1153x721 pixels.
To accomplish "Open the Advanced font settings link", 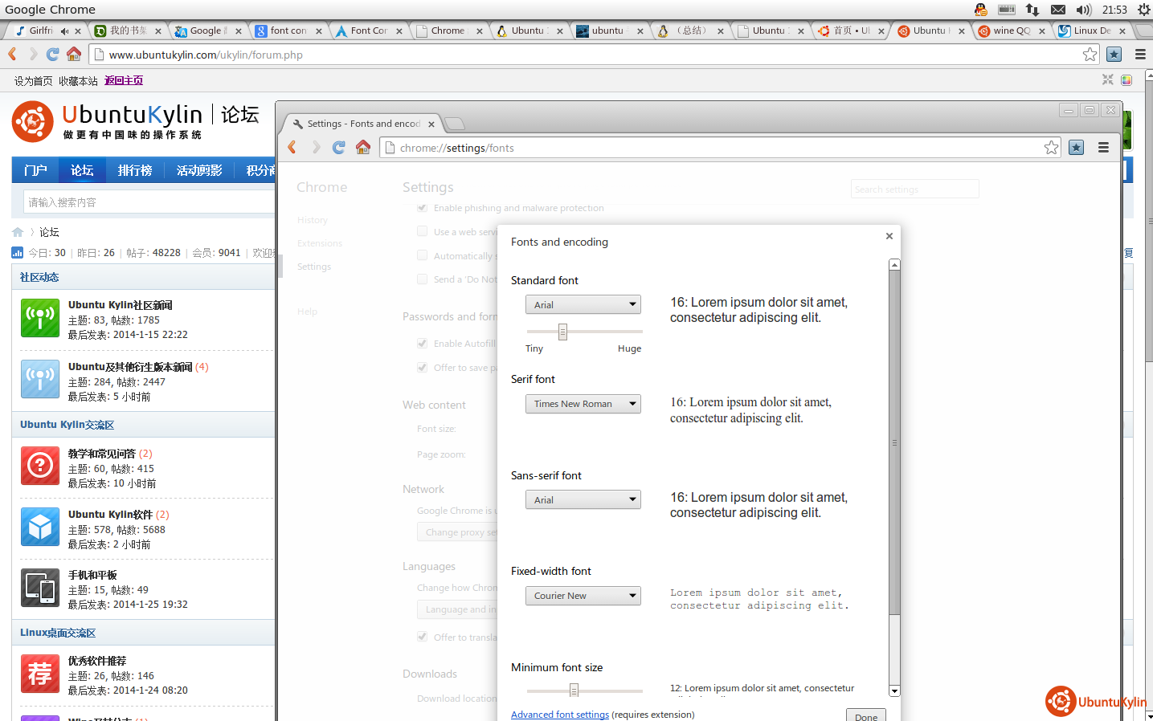I will click(x=560, y=715).
